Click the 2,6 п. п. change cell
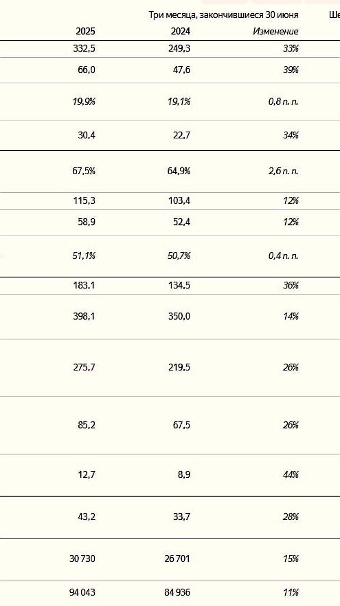Viewport: 340px width, 606px height. 283,171
